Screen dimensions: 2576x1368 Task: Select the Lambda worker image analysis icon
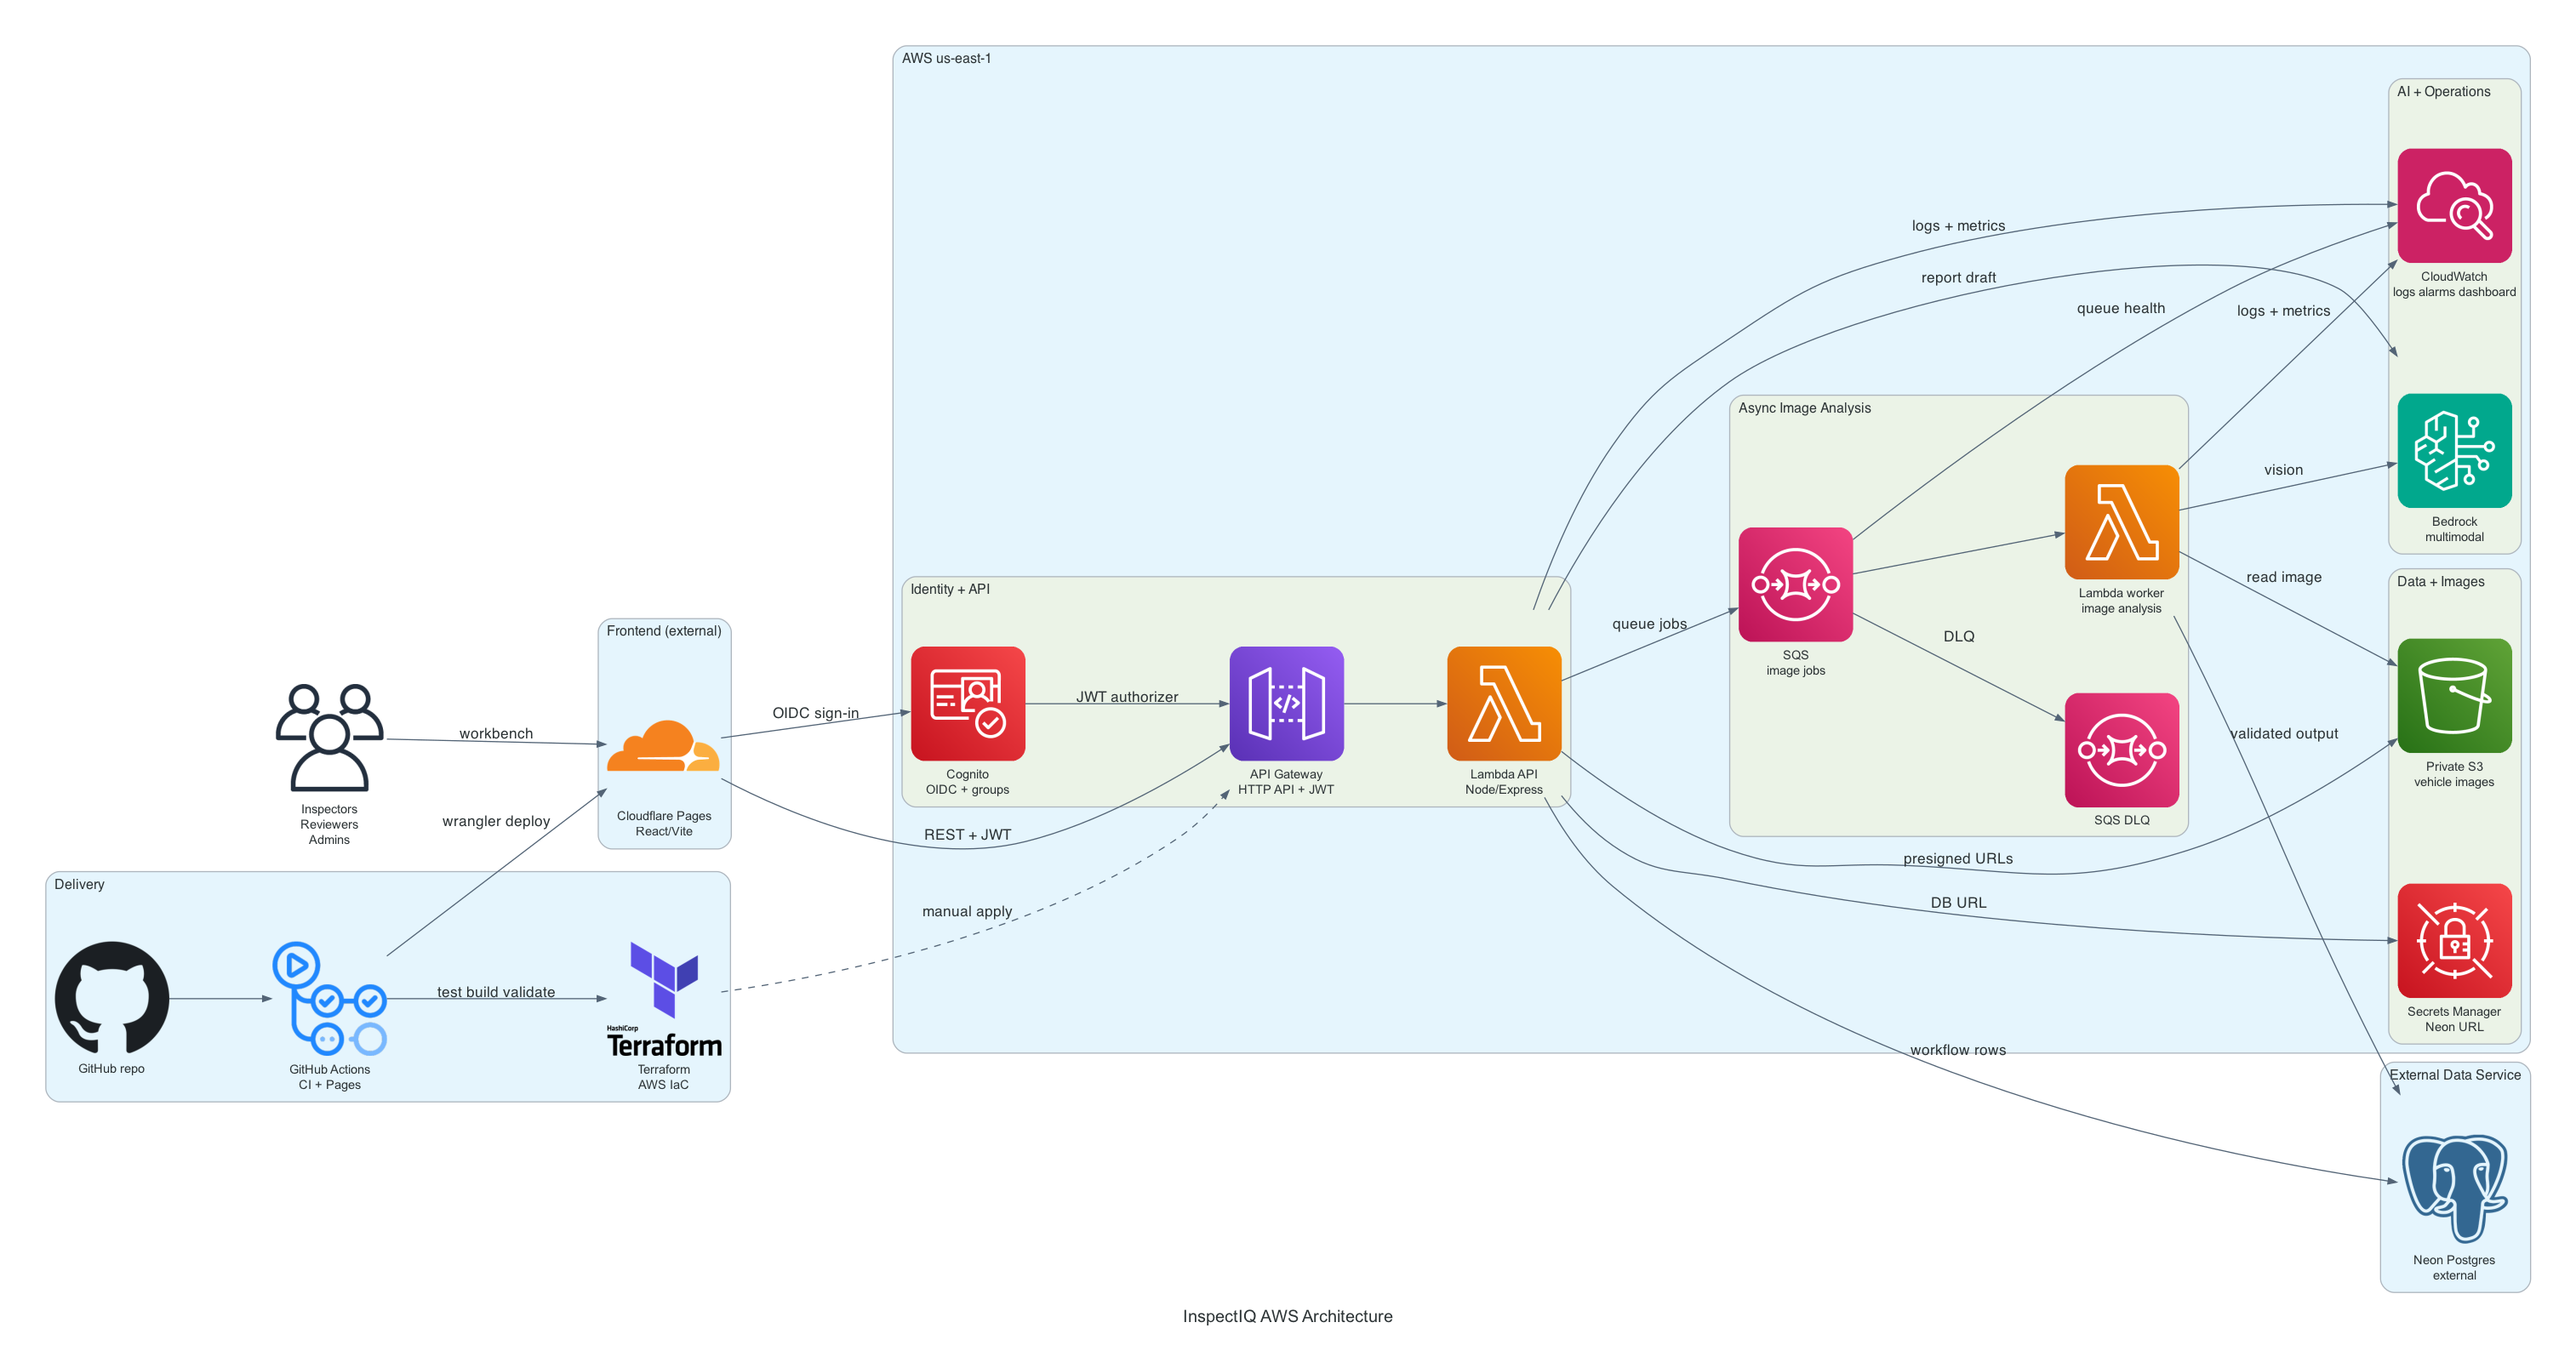pyautogui.click(x=2122, y=522)
